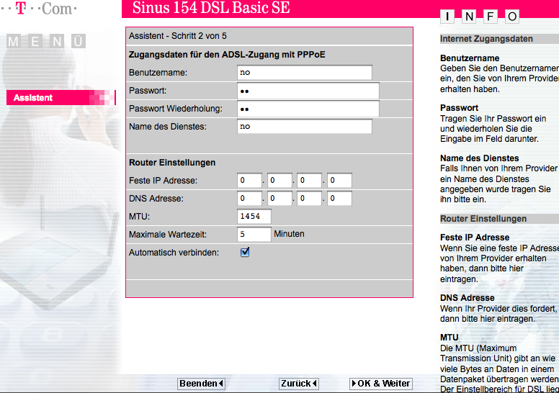Click 'Zugangsdaten für den ADSL-Zugang mit PPPoE' heading
559x393 pixels.
point(227,55)
